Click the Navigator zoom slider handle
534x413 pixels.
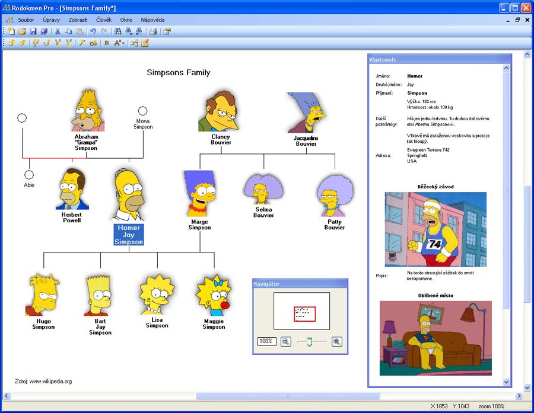point(309,341)
